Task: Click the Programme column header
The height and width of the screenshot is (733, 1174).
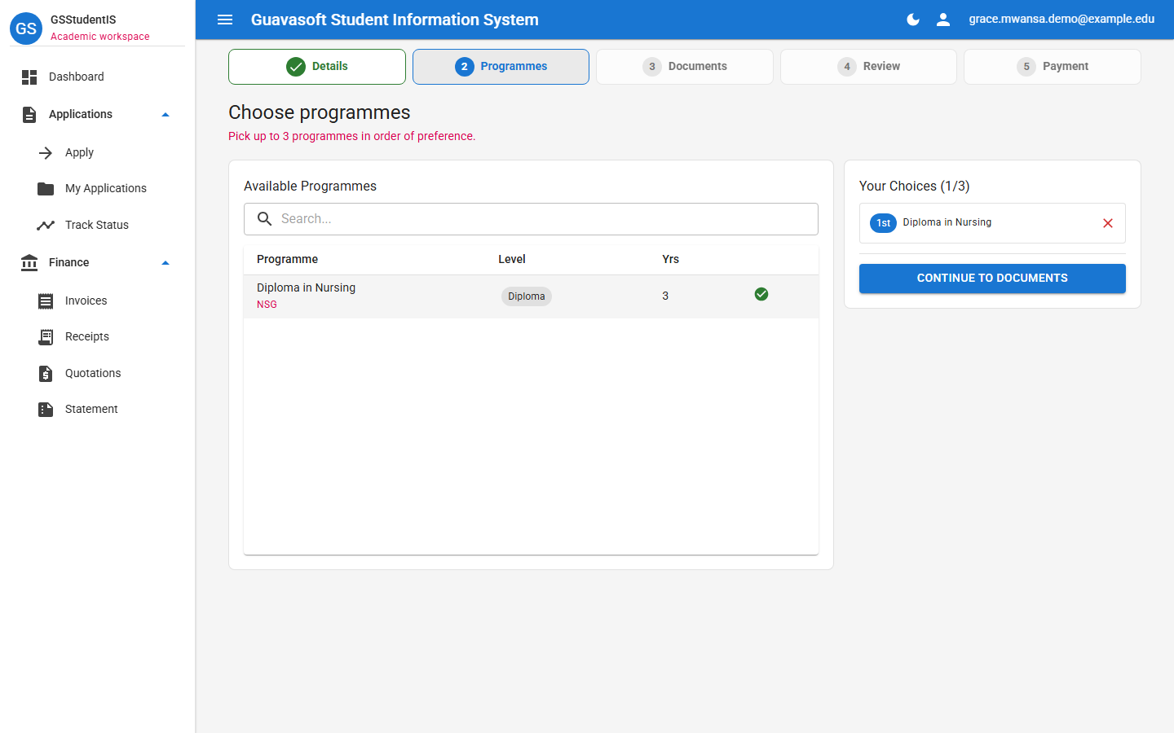Action: pos(287,259)
